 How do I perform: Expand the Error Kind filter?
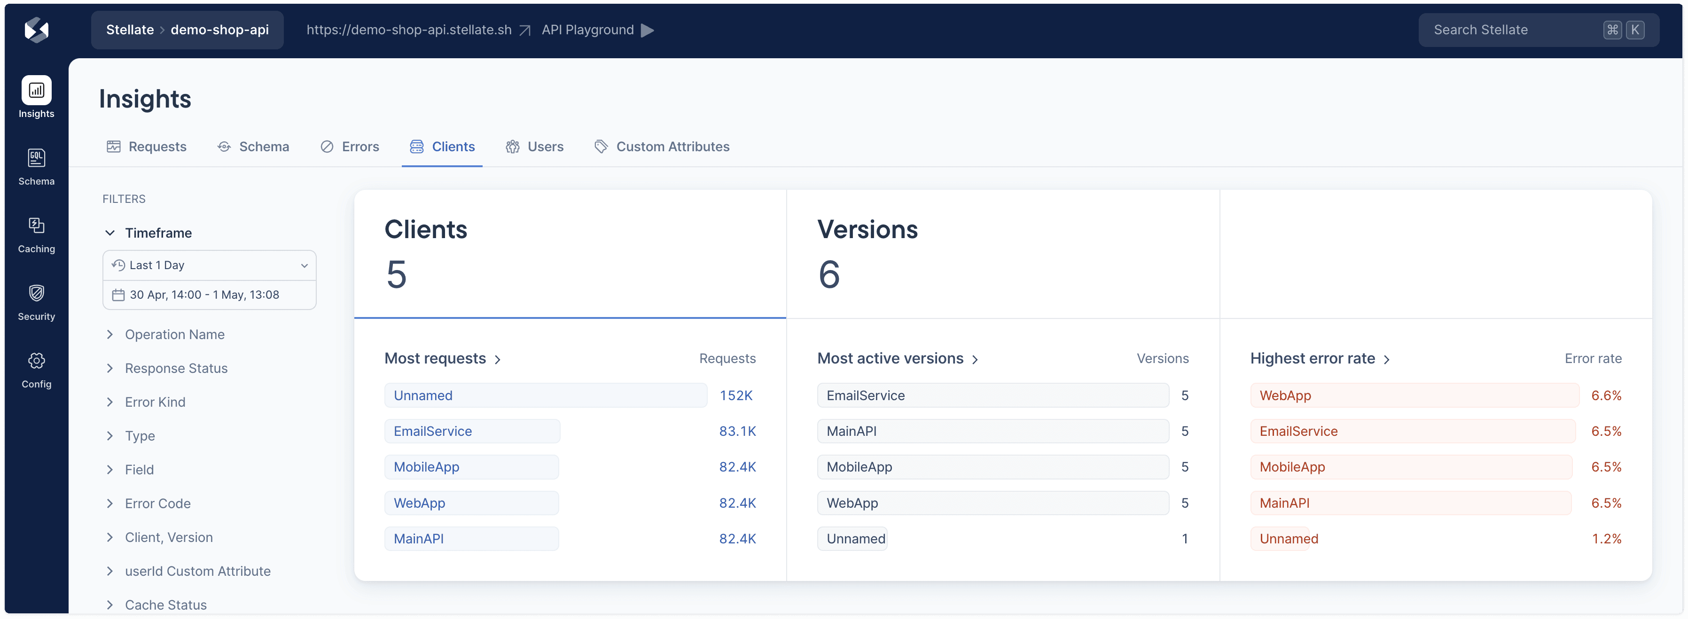point(155,402)
